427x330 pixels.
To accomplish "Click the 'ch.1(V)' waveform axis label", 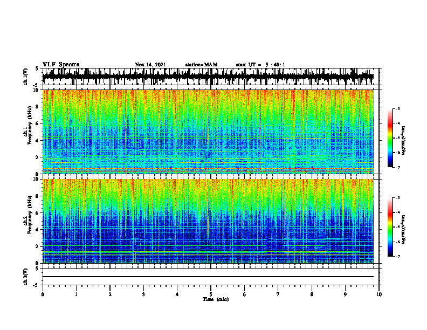I will [26, 77].
